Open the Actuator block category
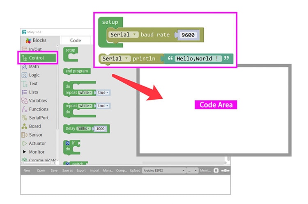This screenshot has height=204, width=308. [34, 143]
